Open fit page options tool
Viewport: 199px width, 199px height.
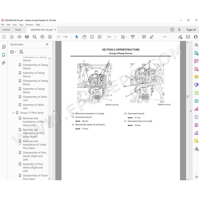point(124,37)
